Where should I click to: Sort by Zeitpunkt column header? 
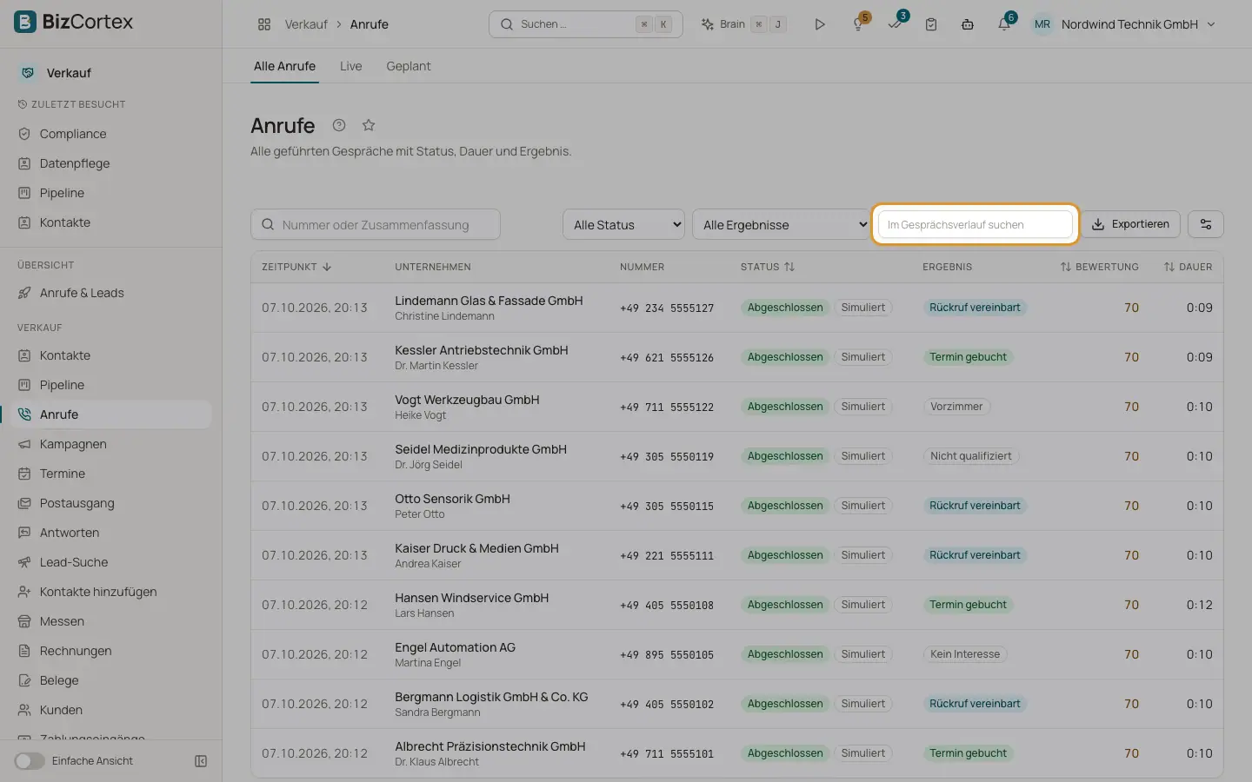(x=296, y=267)
